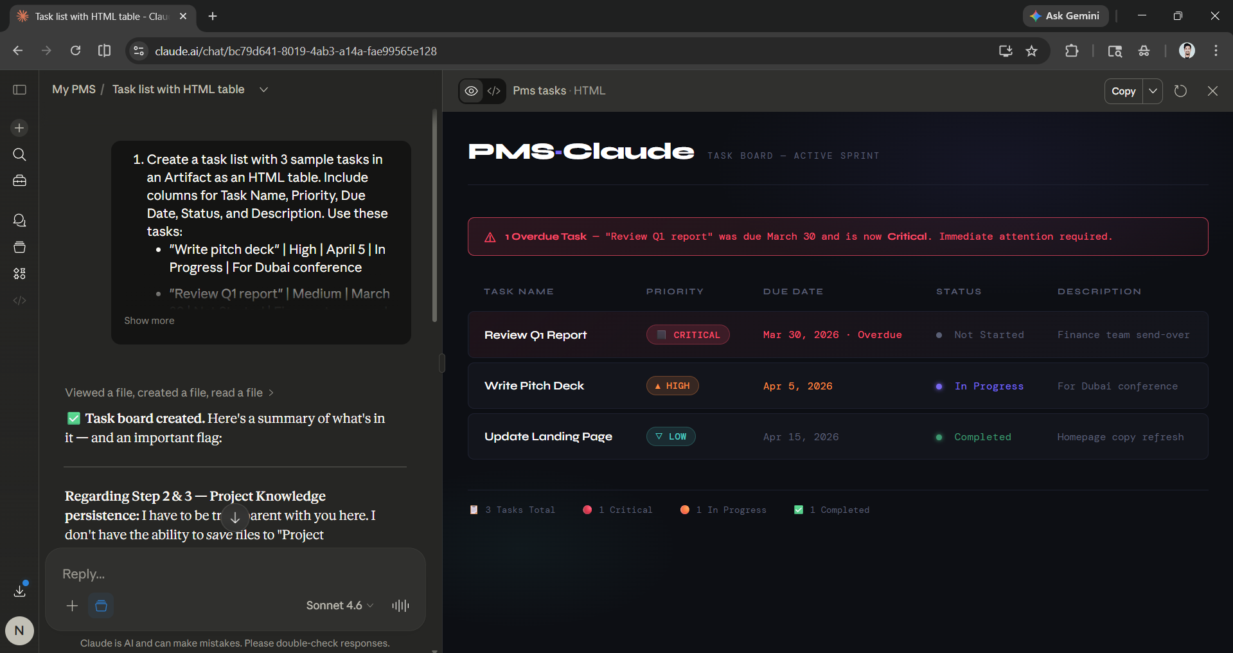Close the "Task list with HTML table" browser tab
The height and width of the screenshot is (653, 1233).
183,16
